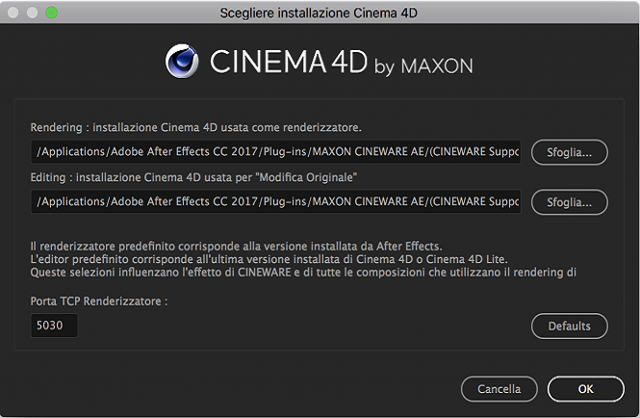Click the Rendering installazione label

point(195,127)
